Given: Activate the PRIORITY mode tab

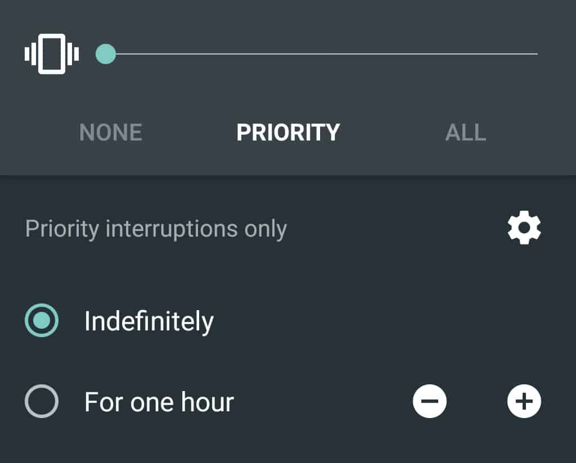Looking at the screenshot, I should (x=288, y=132).
